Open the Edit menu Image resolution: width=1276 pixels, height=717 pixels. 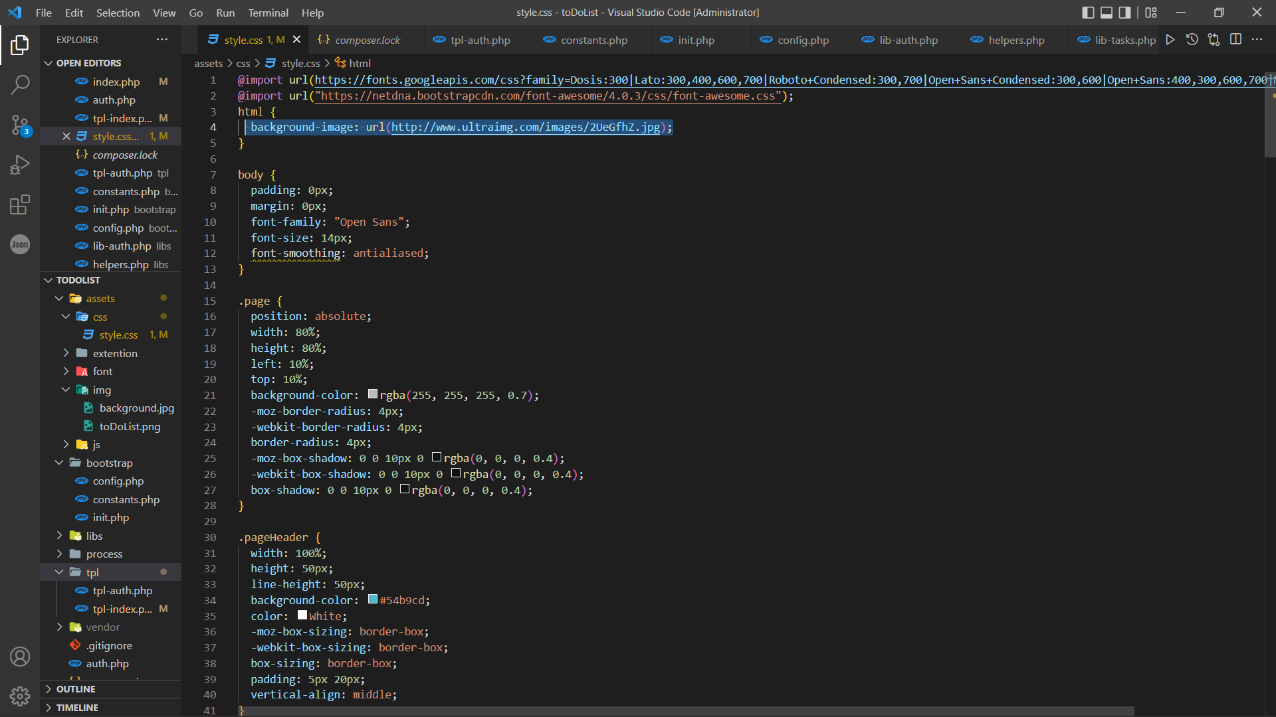click(x=74, y=13)
